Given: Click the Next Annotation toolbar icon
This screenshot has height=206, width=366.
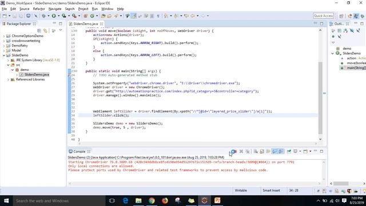Looking at the screenshot, I should [165, 16].
